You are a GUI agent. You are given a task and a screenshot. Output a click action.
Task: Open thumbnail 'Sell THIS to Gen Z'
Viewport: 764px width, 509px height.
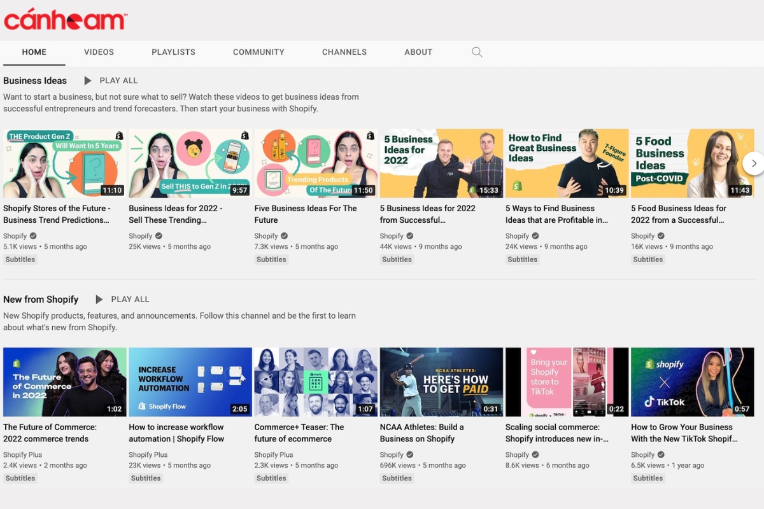point(190,164)
